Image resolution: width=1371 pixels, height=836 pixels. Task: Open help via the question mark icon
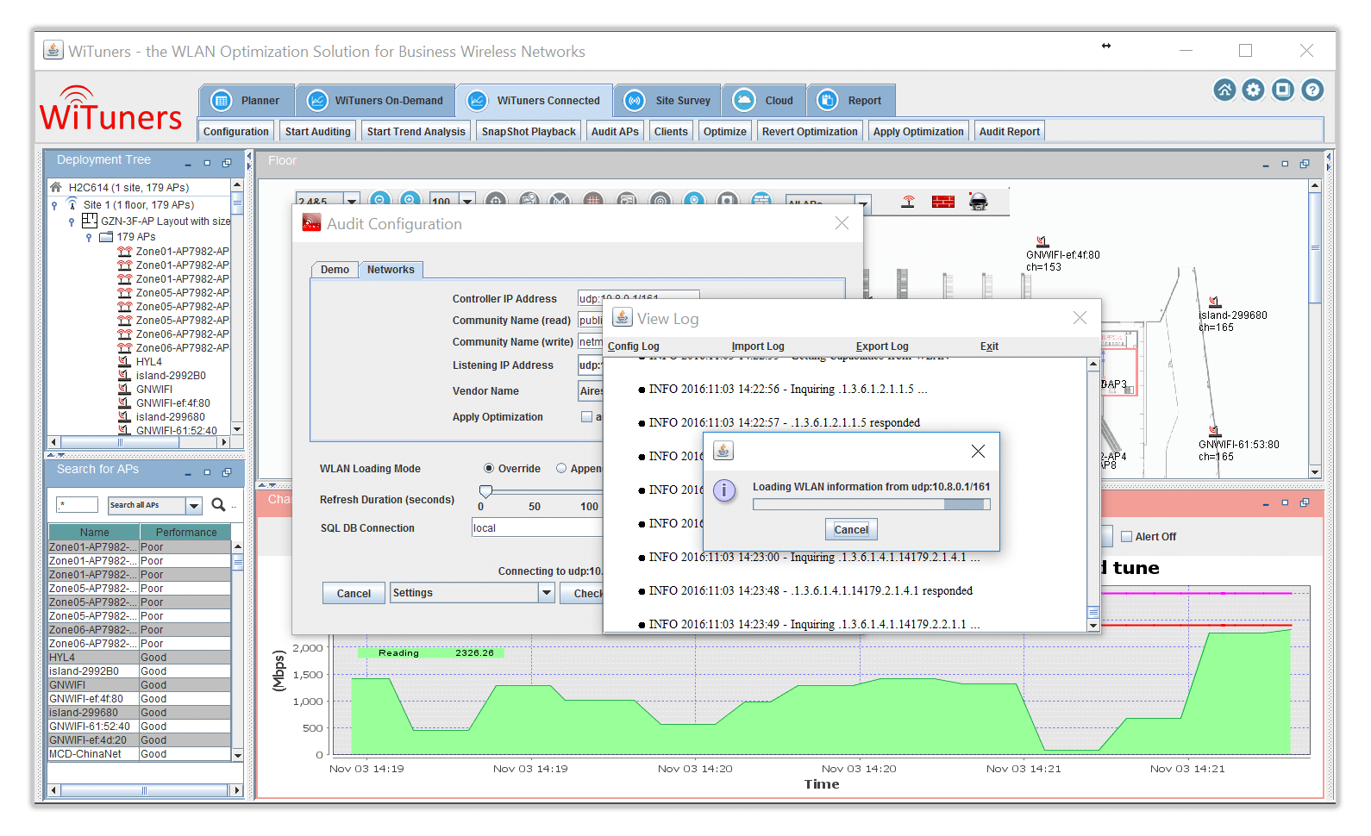click(x=1312, y=90)
